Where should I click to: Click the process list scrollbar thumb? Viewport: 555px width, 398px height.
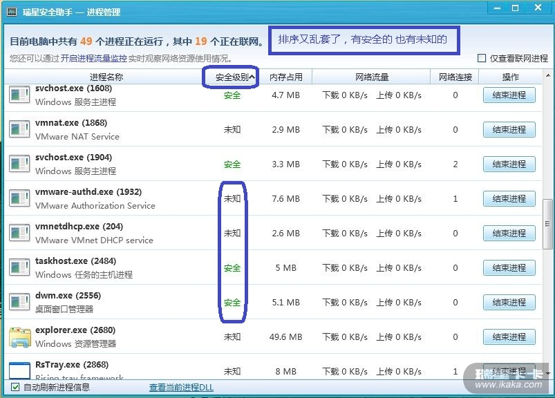(x=547, y=224)
